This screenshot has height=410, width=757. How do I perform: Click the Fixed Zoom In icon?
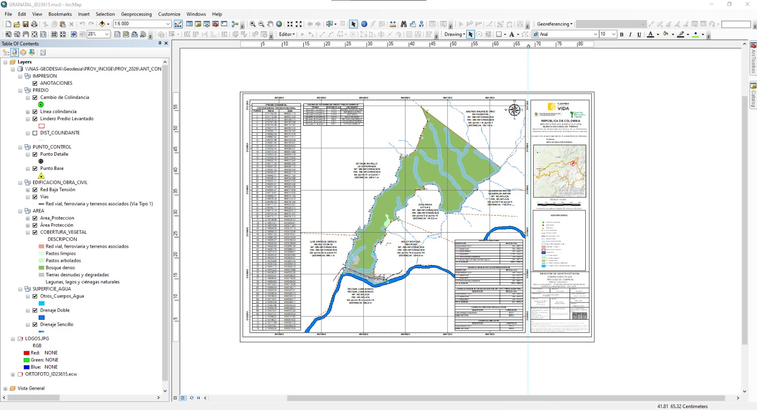point(290,24)
